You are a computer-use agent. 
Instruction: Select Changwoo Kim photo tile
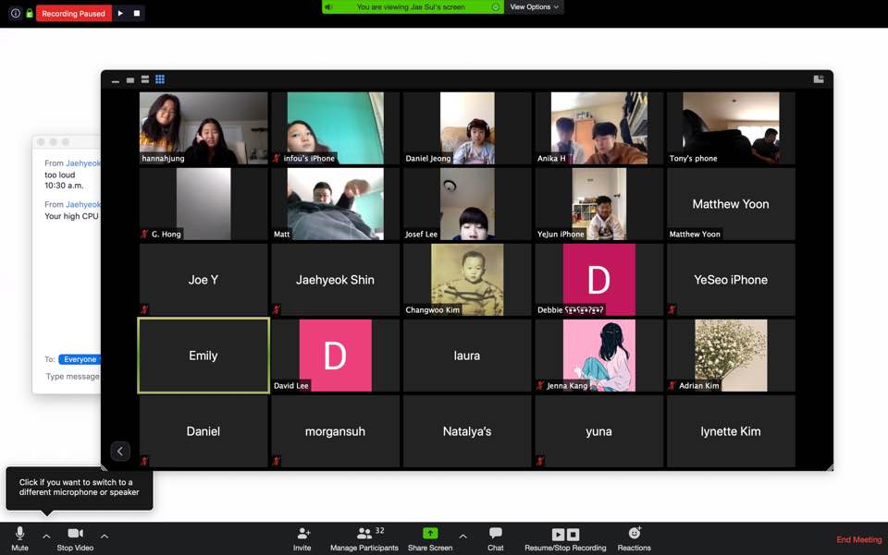point(467,280)
